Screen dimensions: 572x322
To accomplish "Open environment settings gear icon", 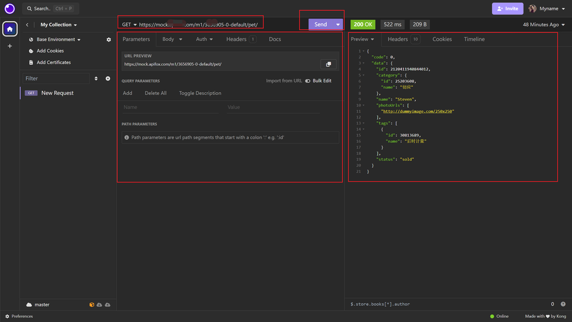I will click(109, 39).
